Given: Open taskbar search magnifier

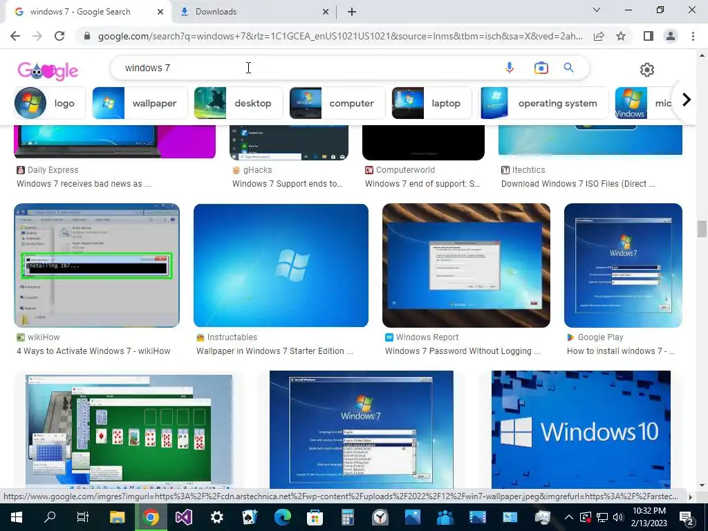Looking at the screenshot, I should coord(50,517).
